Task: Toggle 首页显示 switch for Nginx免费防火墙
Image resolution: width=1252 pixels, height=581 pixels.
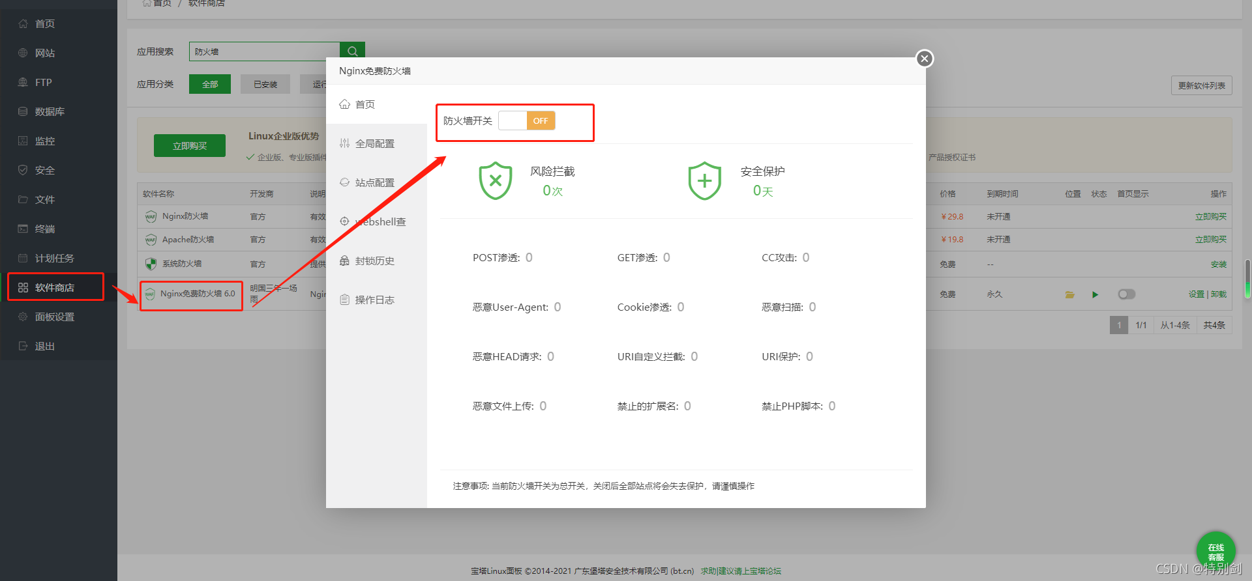Action: pyautogui.click(x=1126, y=294)
